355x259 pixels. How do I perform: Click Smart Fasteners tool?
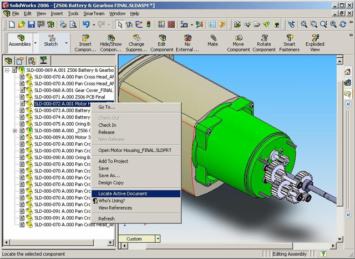point(290,43)
